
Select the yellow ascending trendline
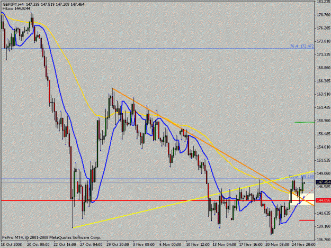click(x=194, y=199)
